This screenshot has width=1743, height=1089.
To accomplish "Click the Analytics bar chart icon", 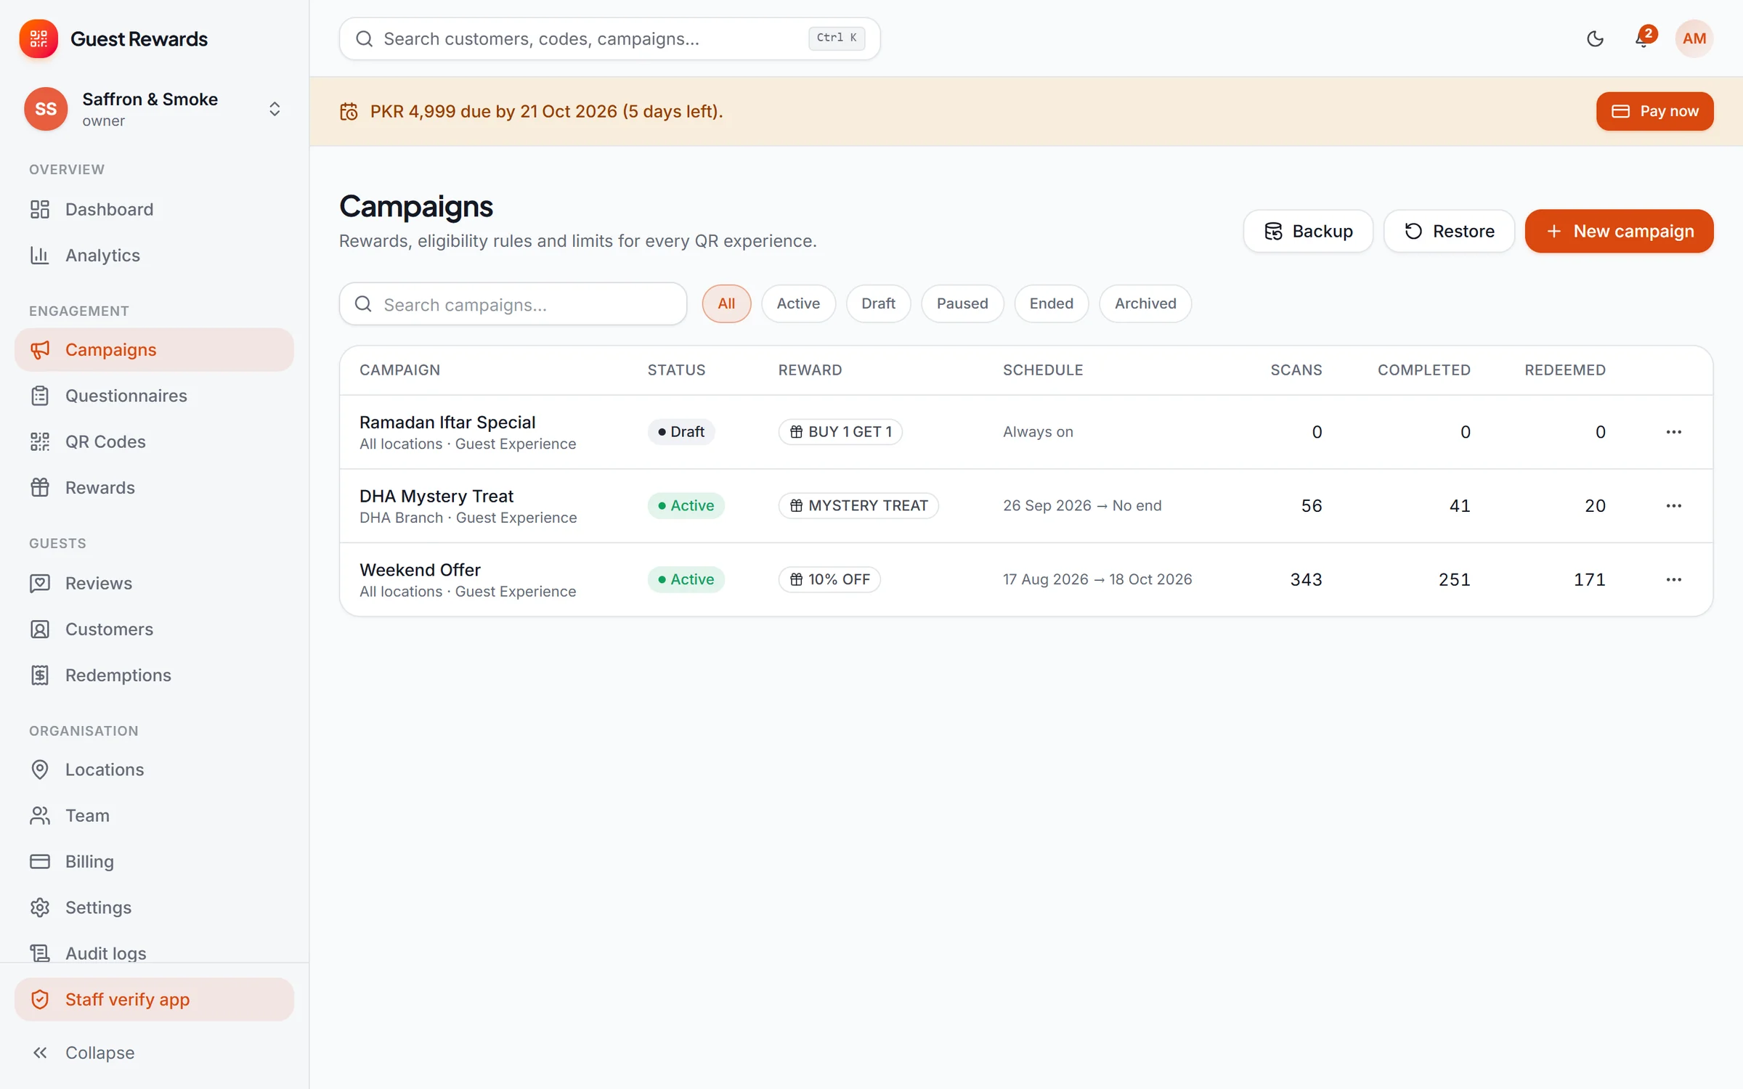I will click(40, 256).
